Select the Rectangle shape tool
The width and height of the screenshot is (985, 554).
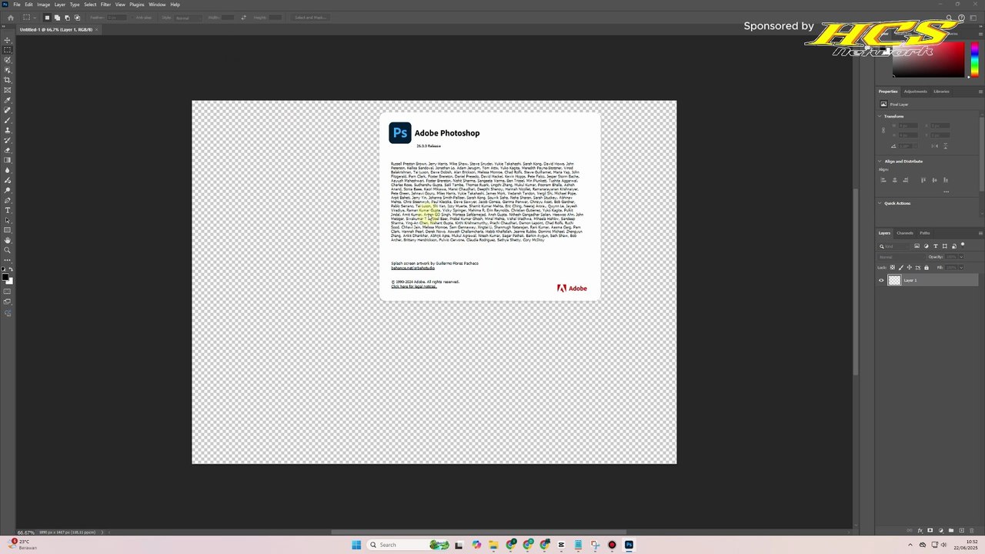pyautogui.click(x=8, y=230)
